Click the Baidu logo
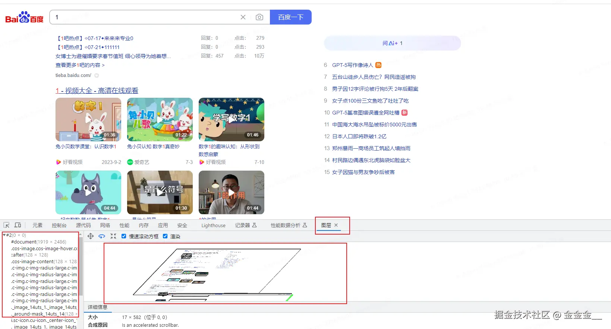 (24, 17)
